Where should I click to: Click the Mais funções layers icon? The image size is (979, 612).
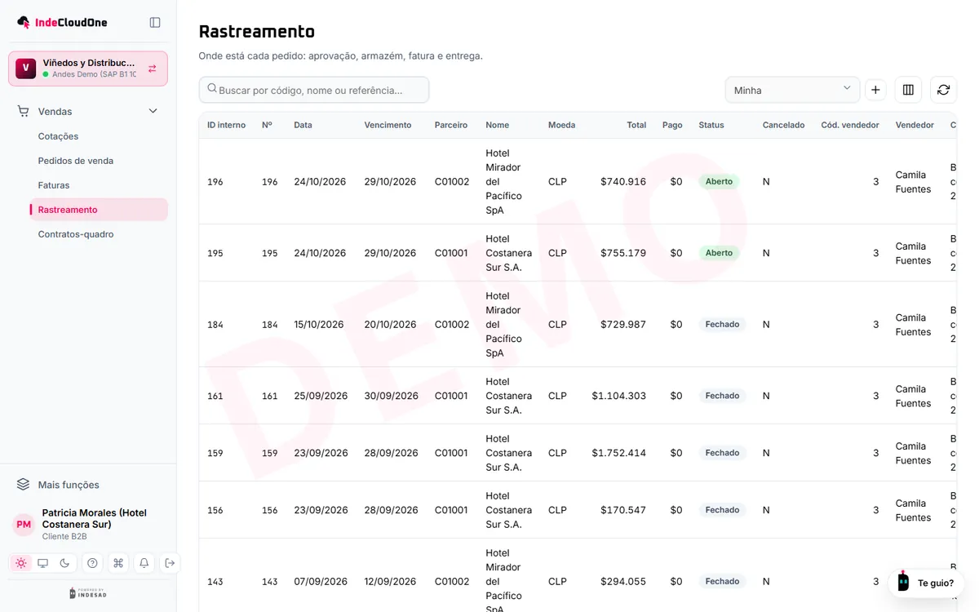pyautogui.click(x=23, y=485)
